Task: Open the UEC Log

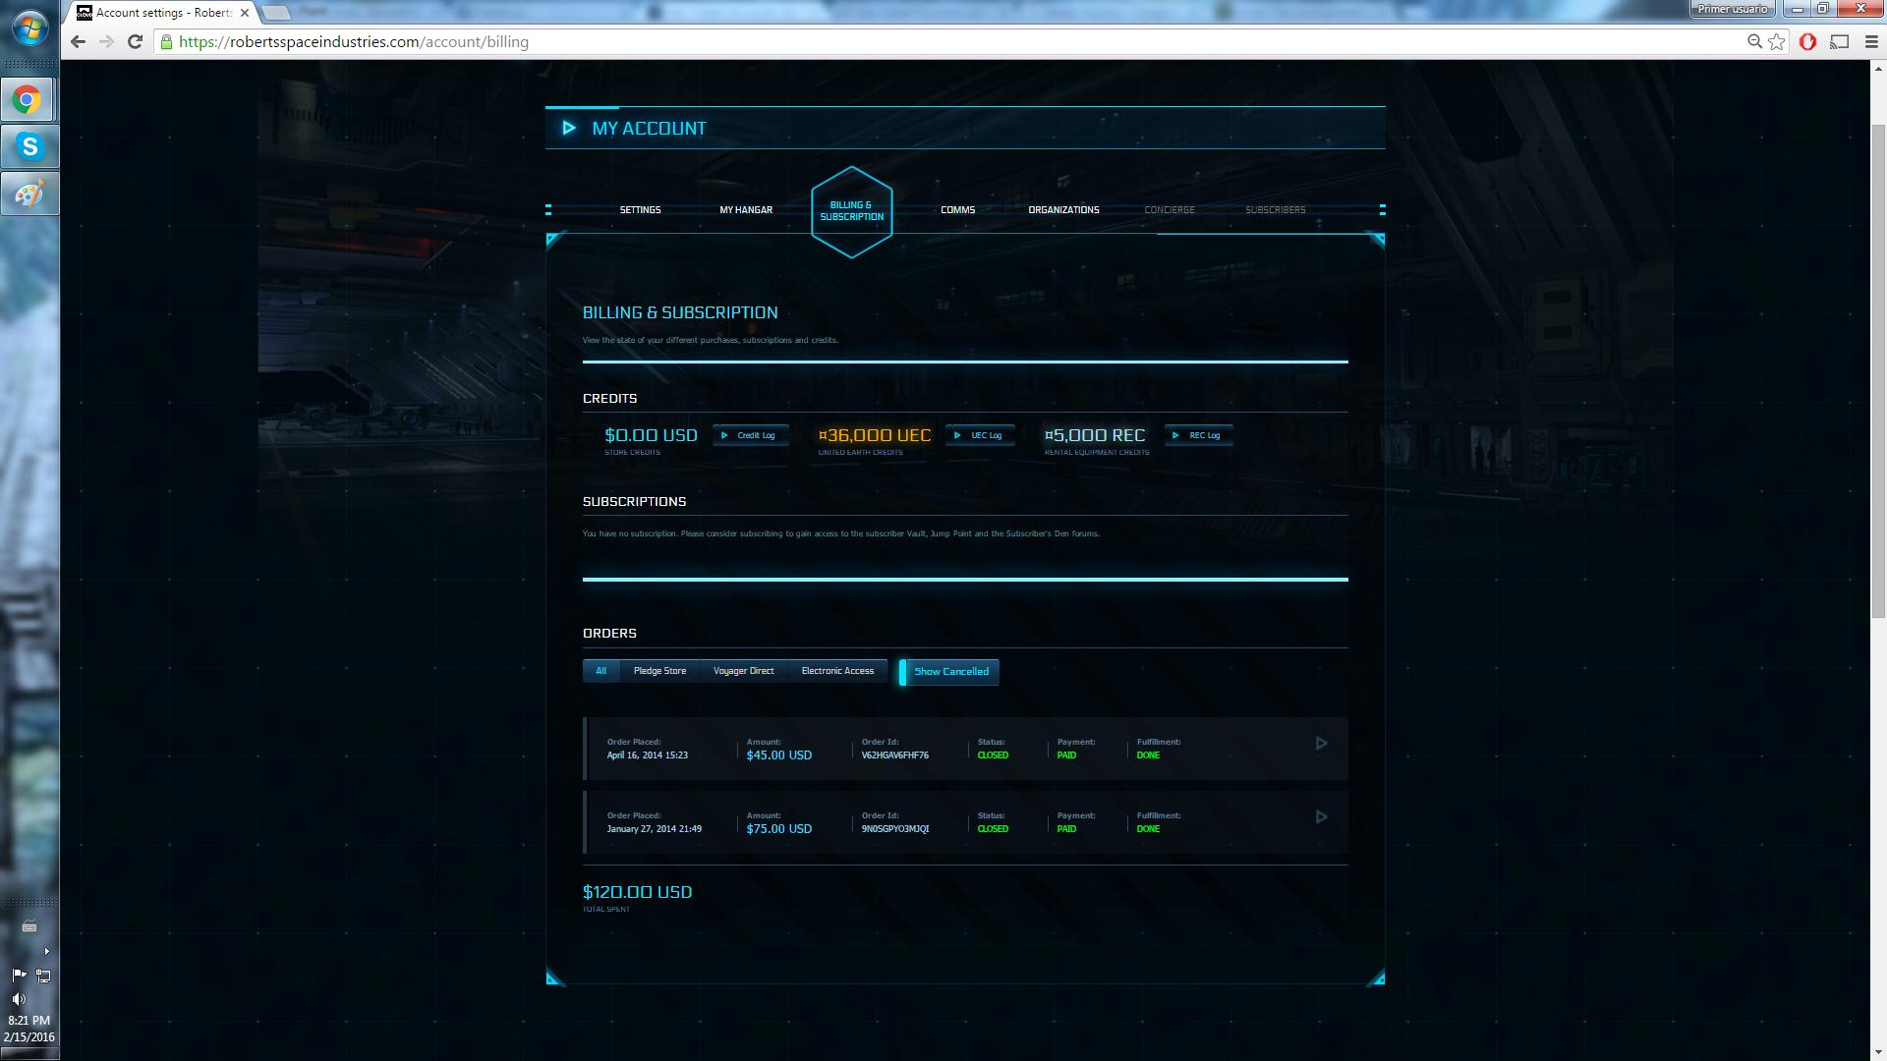Action: pyautogui.click(x=980, y=435)
